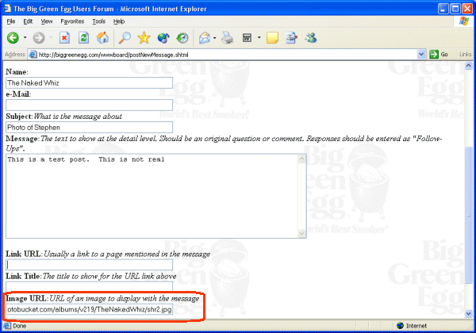The width and height of the screenshot is (476, 333).
Task: Open the Mail button dropdown arrow
Action: tap(215, 38)
